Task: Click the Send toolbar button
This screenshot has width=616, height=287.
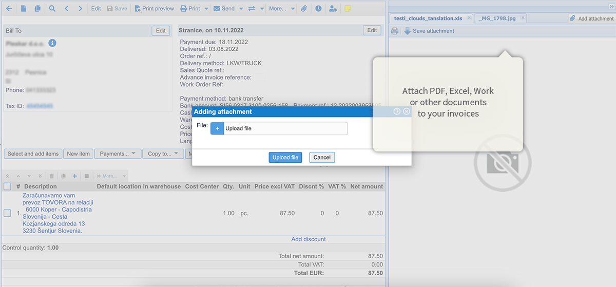Action: 224,9
